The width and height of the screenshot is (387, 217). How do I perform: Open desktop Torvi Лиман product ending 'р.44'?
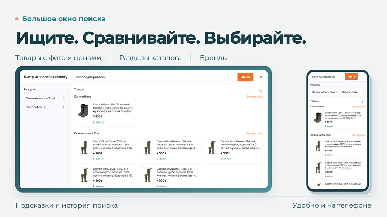pyautogui.click(x=177, y=172)
